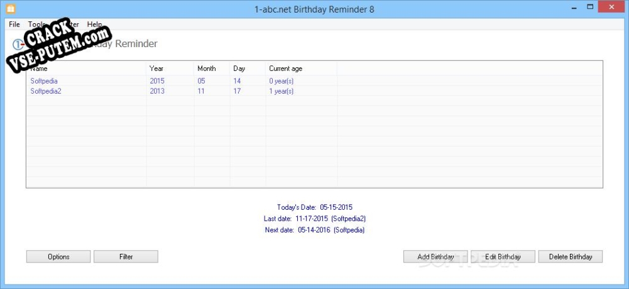Click month value 11
The image size is (629, 289).
click(x=201, y=91)
